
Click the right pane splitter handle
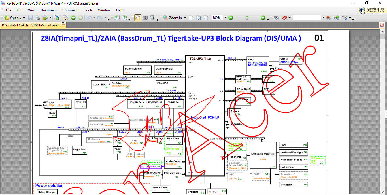coord(386,114)
